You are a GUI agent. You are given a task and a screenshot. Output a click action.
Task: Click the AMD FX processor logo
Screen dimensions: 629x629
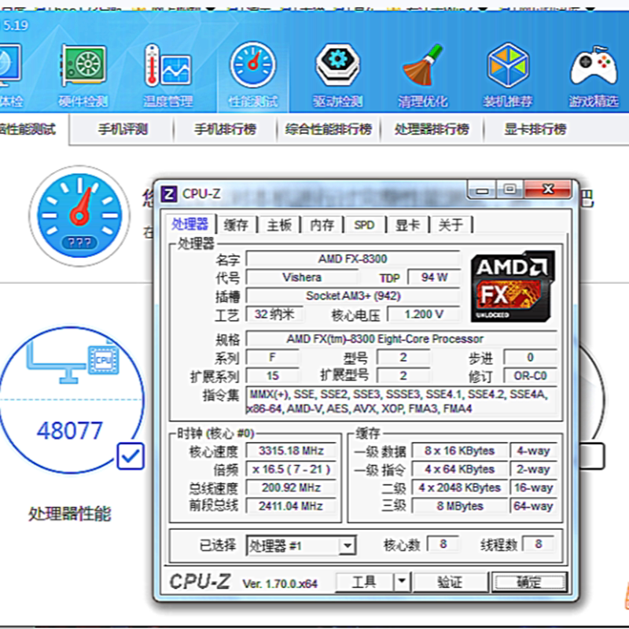(x=513, y=286)
